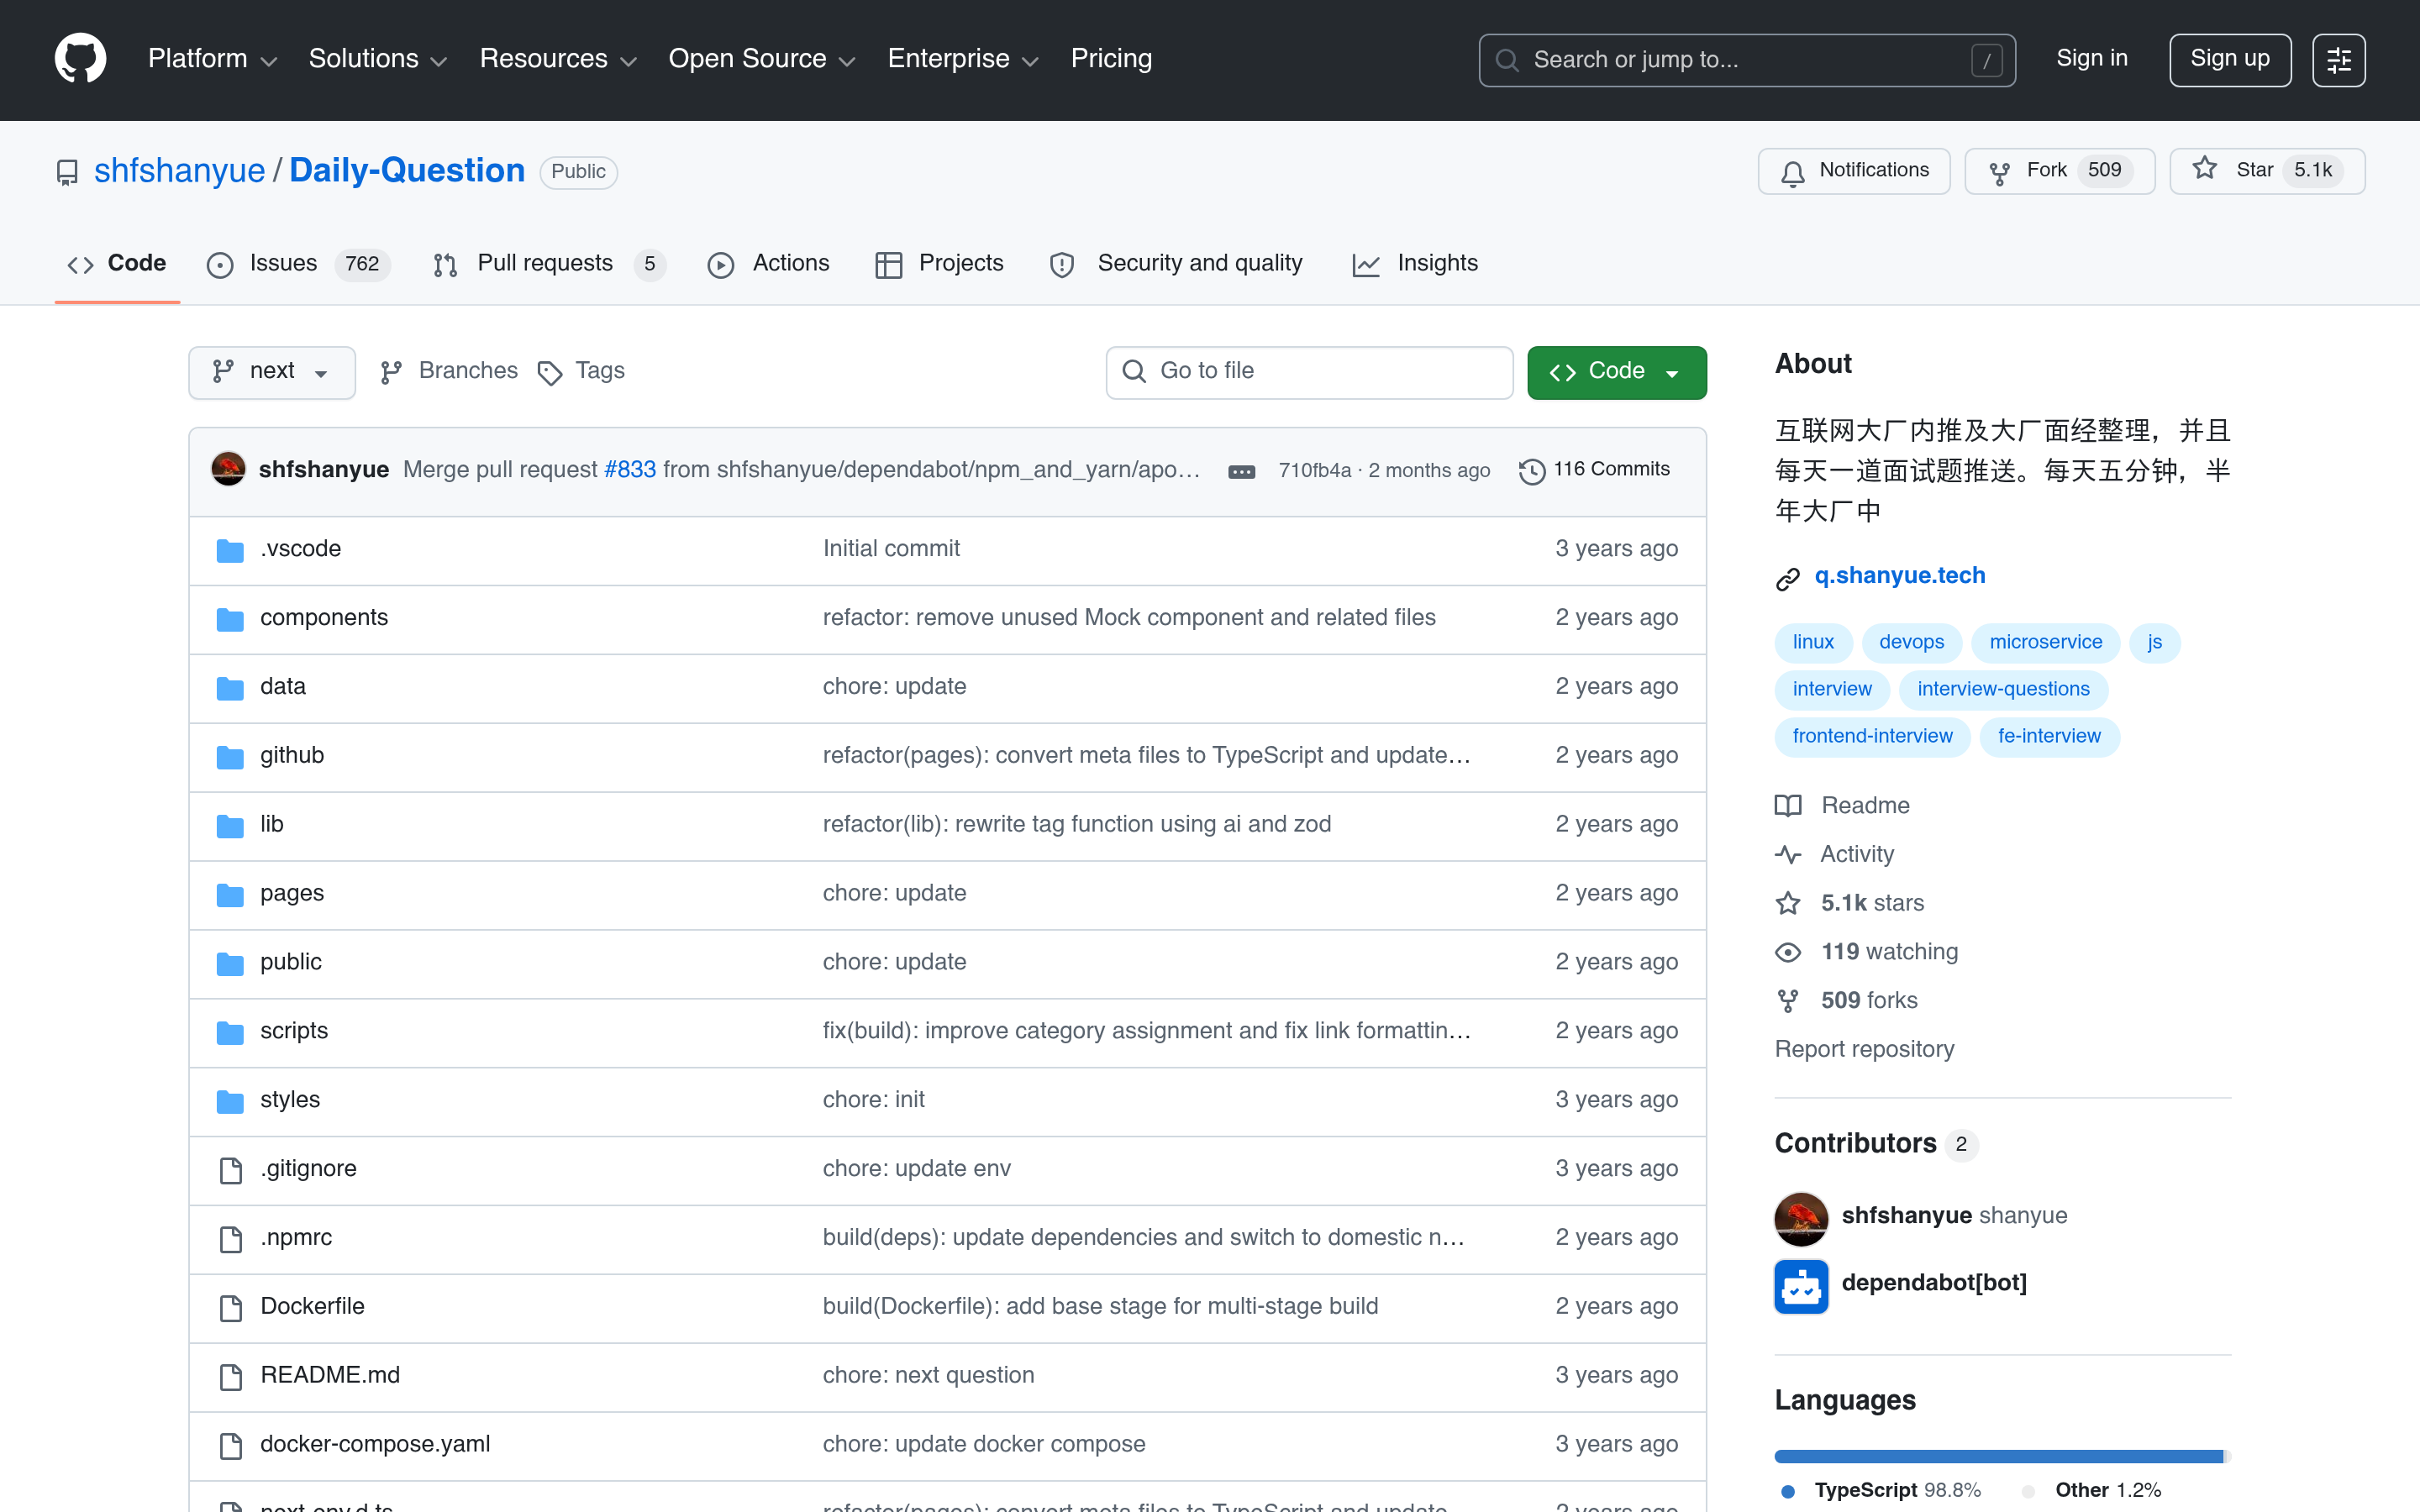Image resolution: width=2420 pixels, height=1512 pixels.
Task: View 119 watching list
Action: (x=1866, y=953)
